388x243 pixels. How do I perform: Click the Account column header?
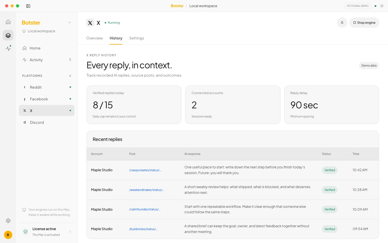tap(97, 154)
